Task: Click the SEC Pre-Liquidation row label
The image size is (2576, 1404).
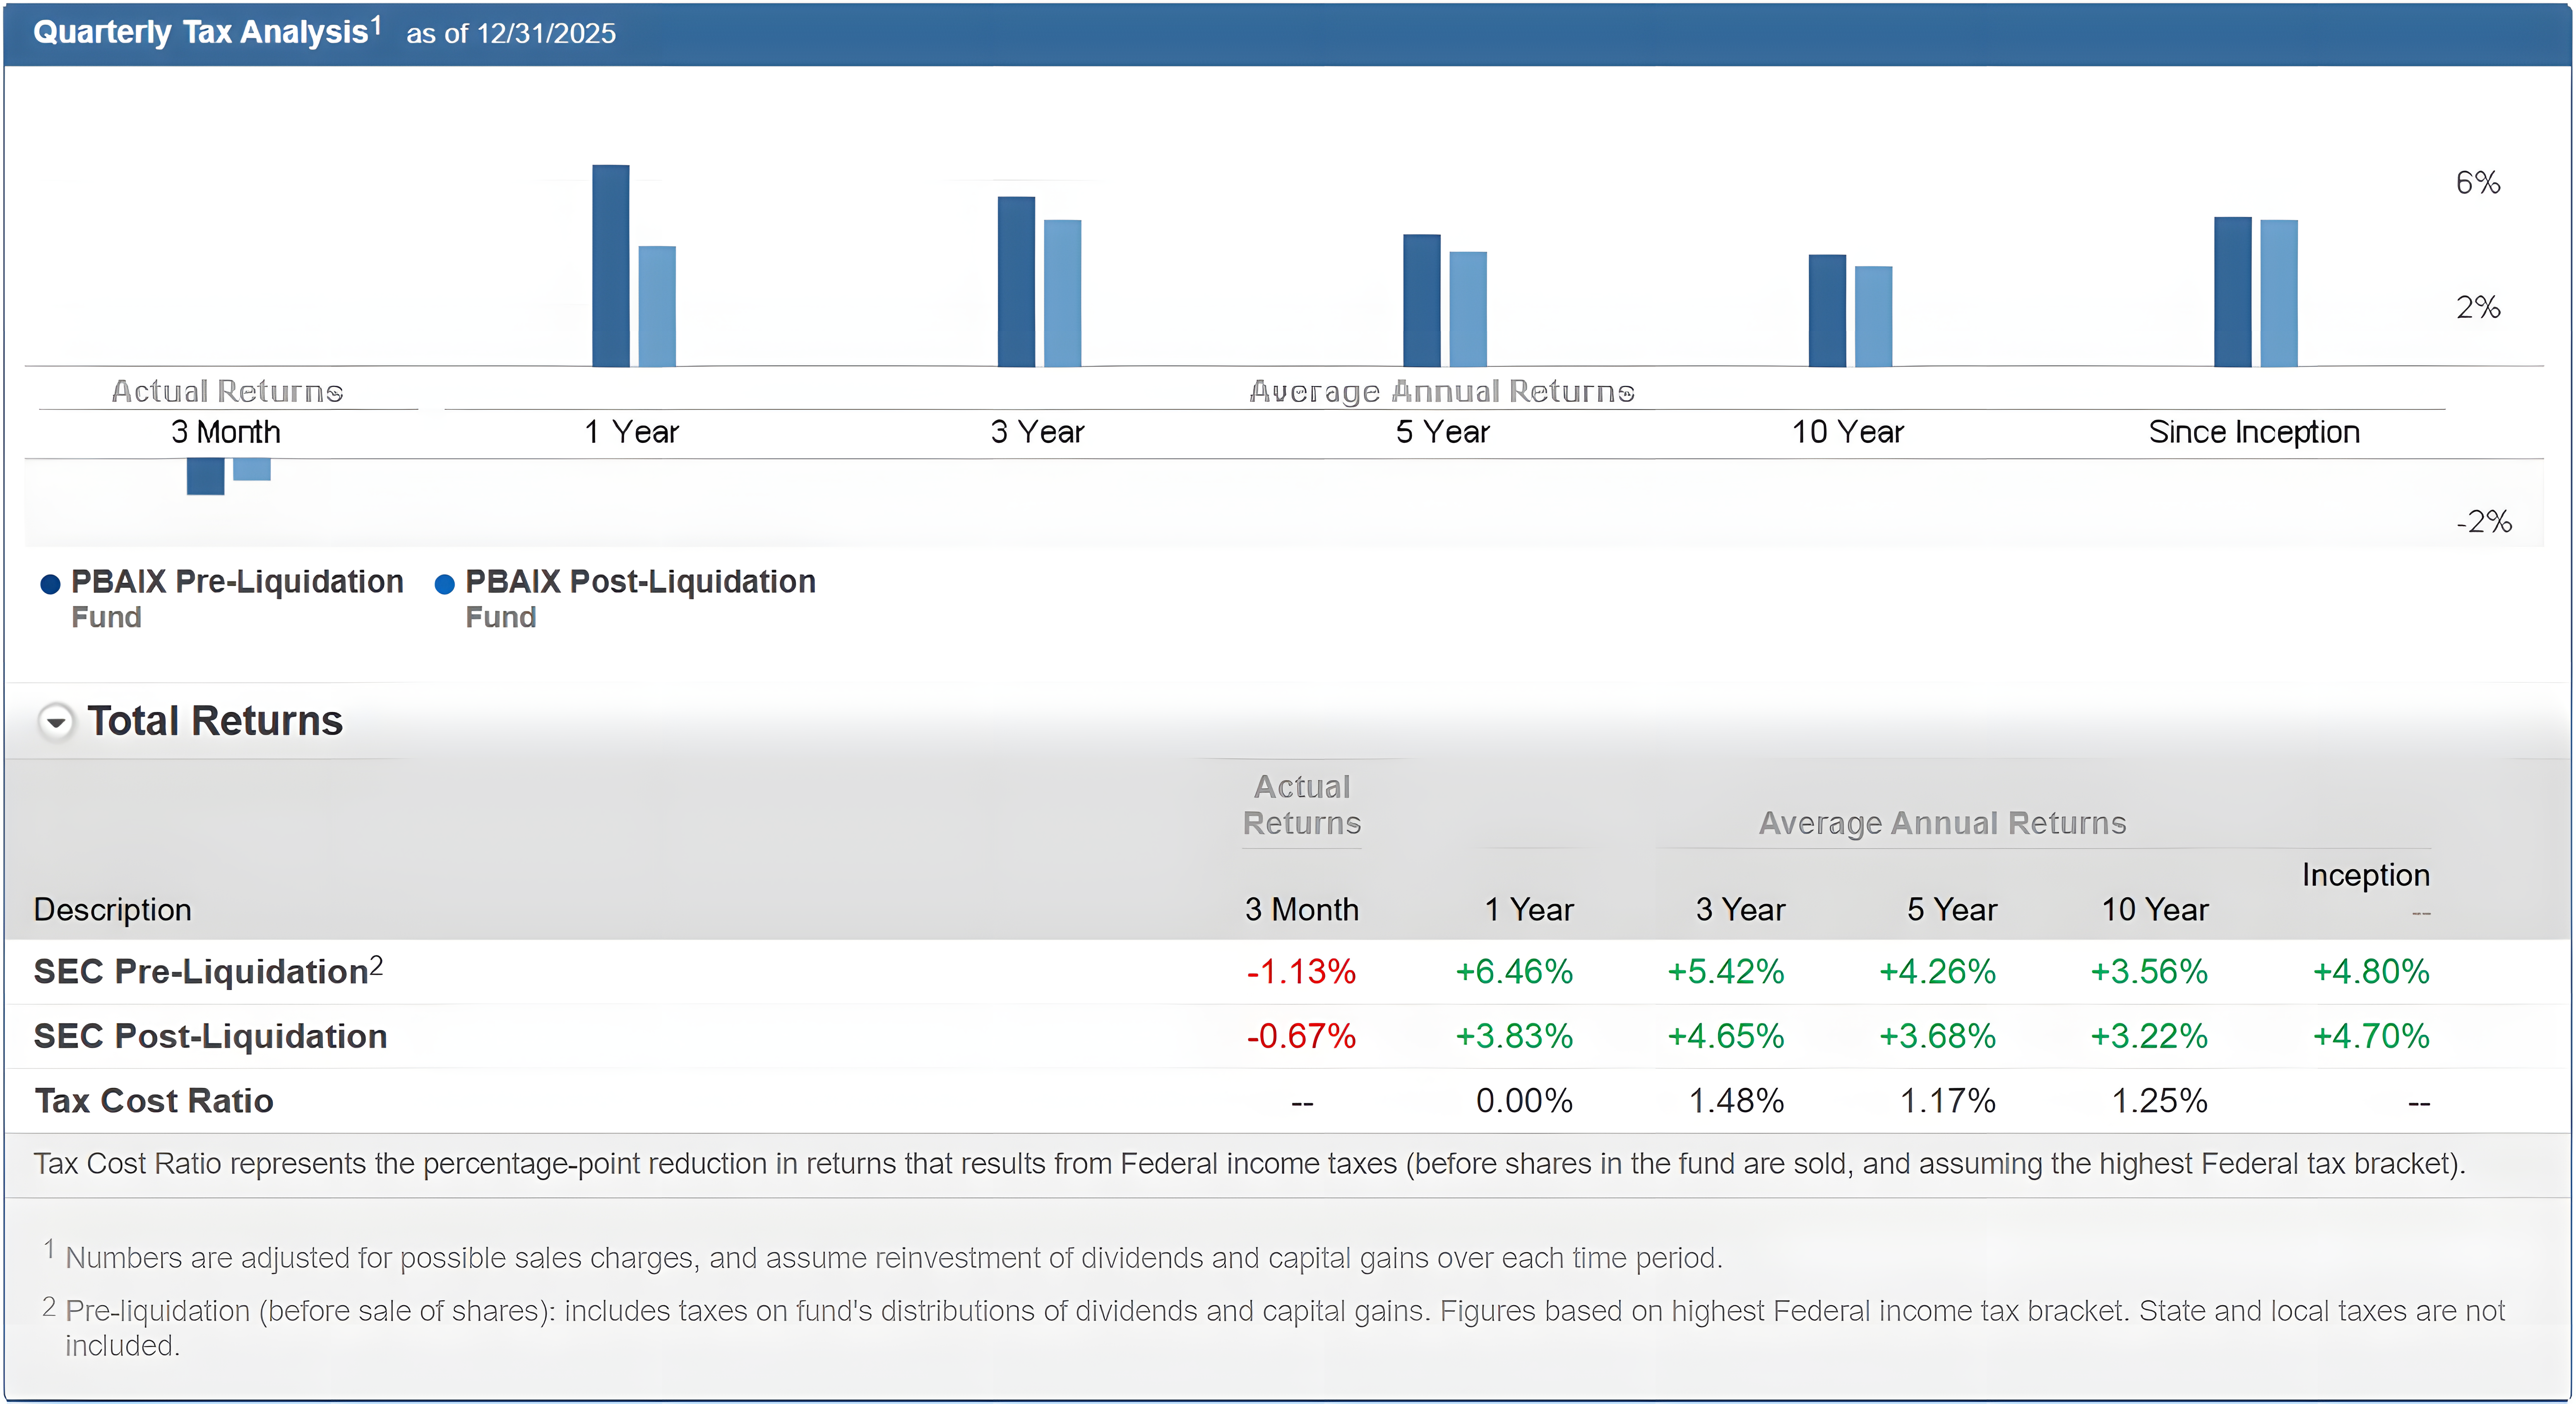Action: pos(200,972)
